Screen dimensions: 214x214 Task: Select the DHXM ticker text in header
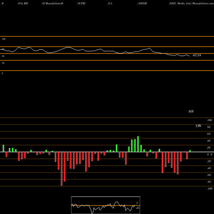tap(143, 3)
